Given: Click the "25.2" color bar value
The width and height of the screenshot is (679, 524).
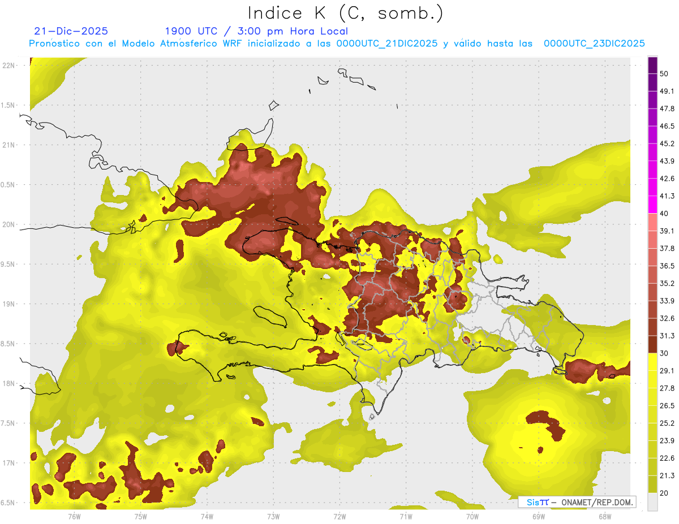Looking at the screenshot, I should [667, 423].
